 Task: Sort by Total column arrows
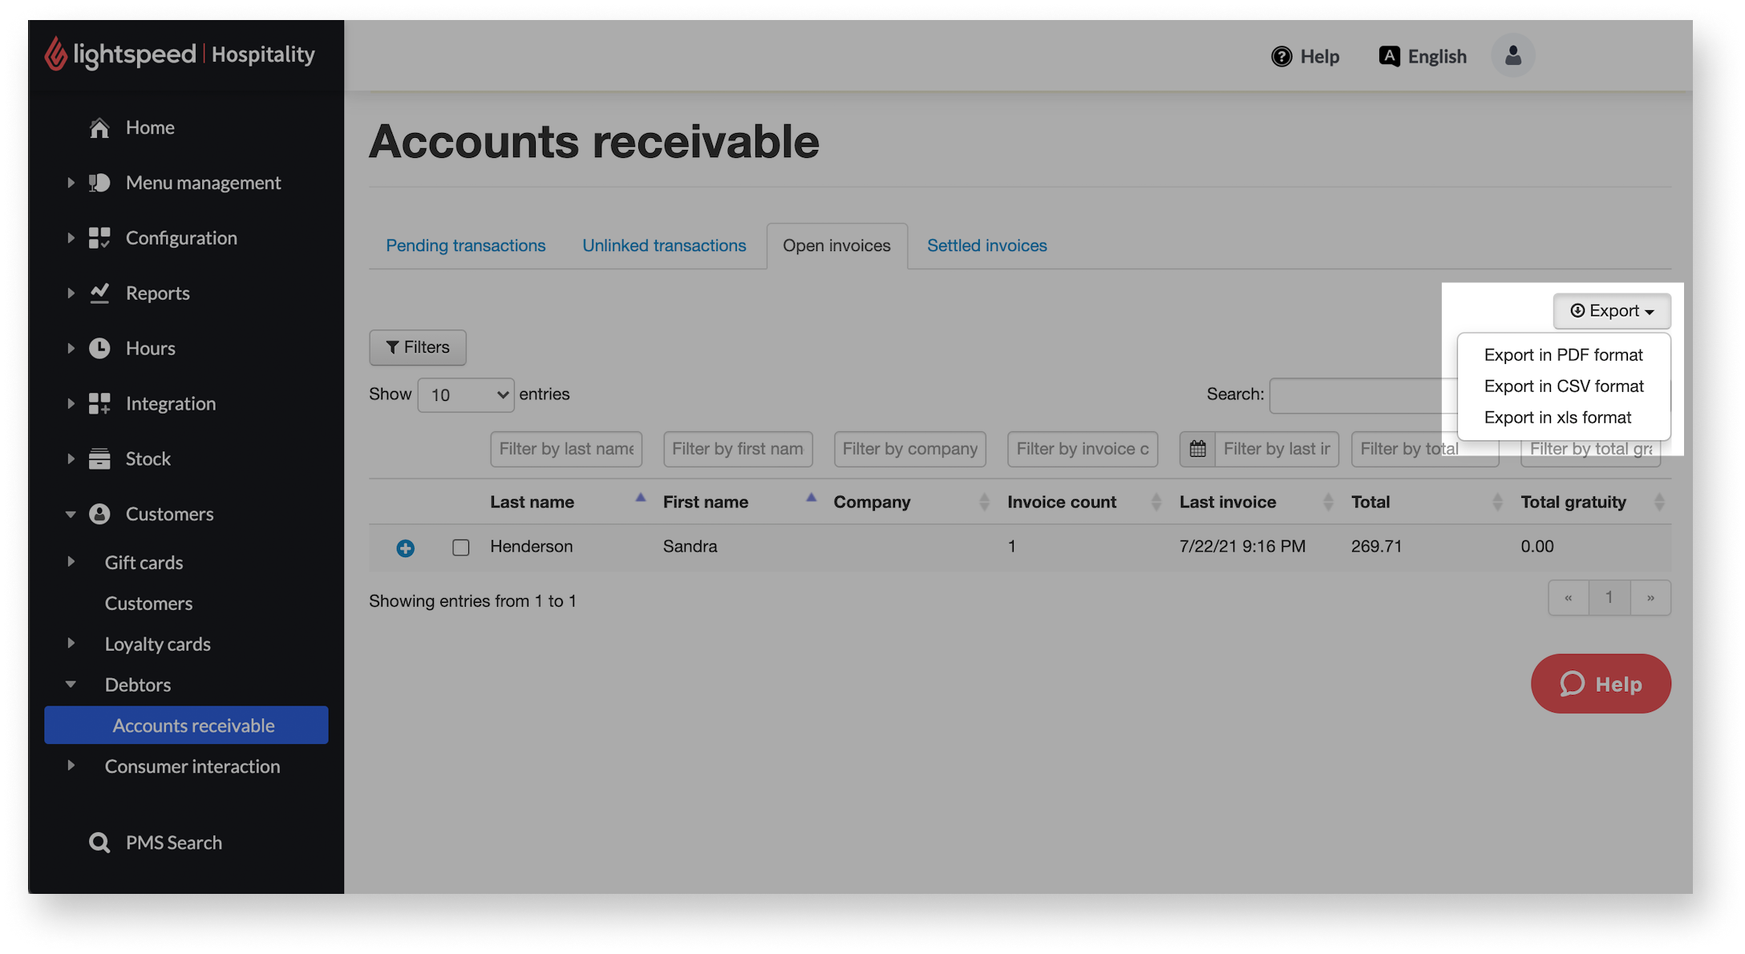(1497, 503)
